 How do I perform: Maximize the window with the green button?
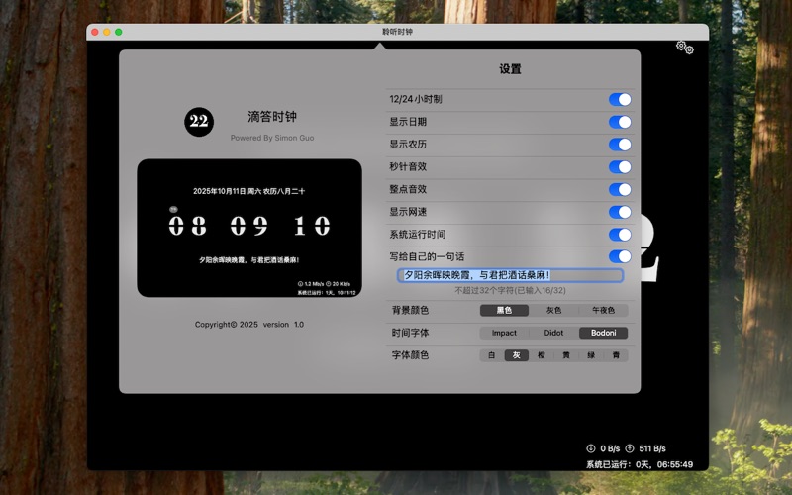coord(118,32)
